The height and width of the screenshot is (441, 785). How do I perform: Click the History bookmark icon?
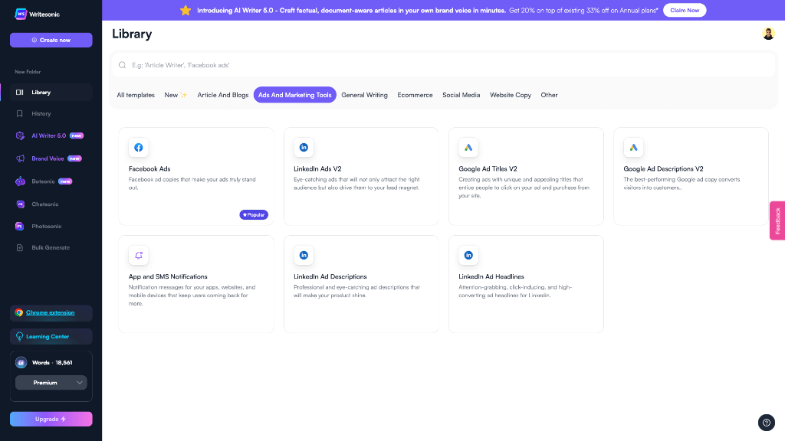tap(19, 114)
